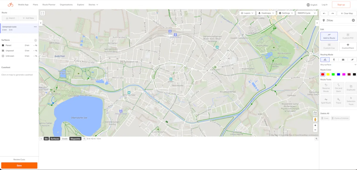Pick green route color
The width and height of the screenshot is (357, 170).
point(333,74)
